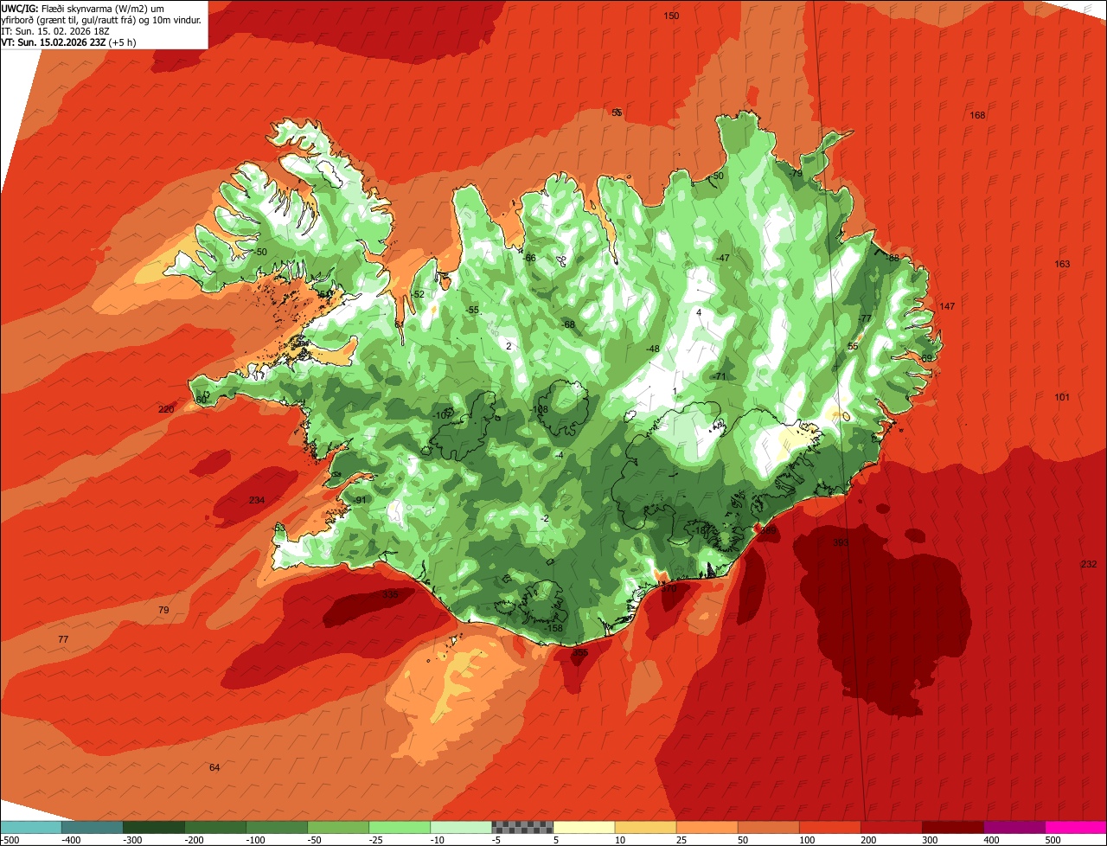This screenshot has height=846, width=1107.
Task: Click the value '69' in the Eastfjords
Action: click(926, 357)
